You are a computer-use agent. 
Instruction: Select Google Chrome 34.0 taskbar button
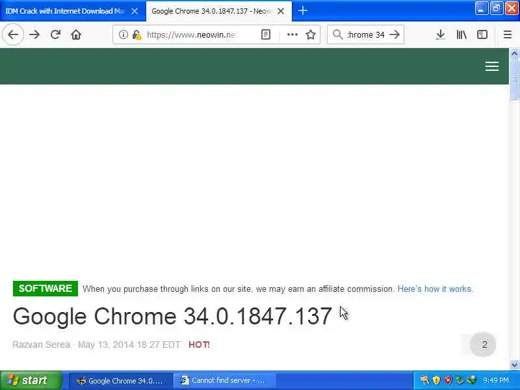[x=121, y=381]
